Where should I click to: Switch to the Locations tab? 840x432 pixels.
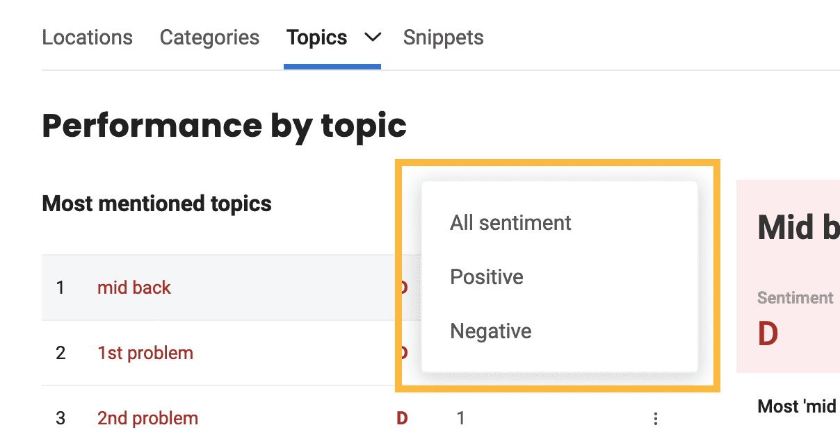coord(87,37)
